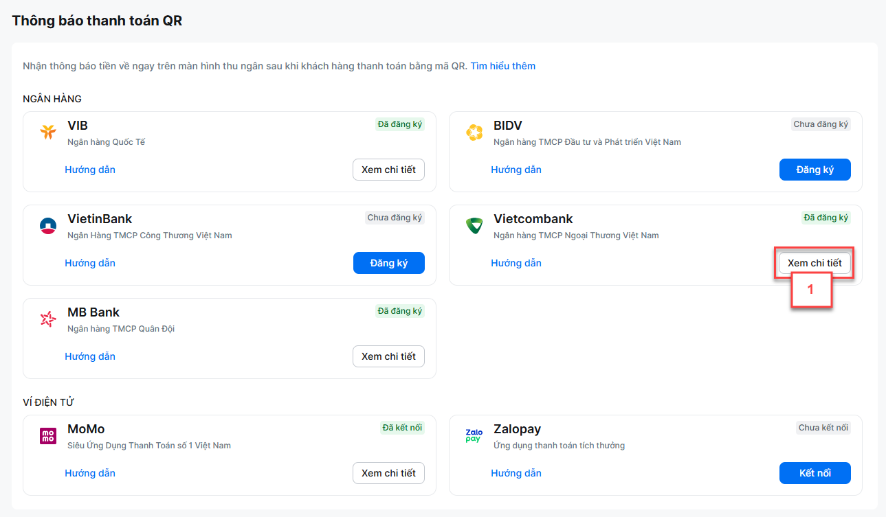Viewport: 886px width, 517px height.
Task: Select the 'Zalopay' wallet name
Action: pos(518,429)
